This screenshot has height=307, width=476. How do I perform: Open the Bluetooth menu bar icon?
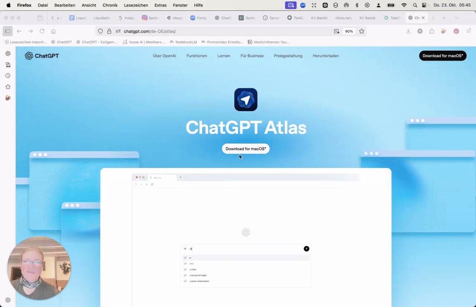pos(357,5)
